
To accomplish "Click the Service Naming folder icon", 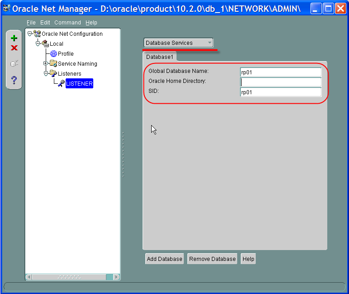I will pos(53,63).
